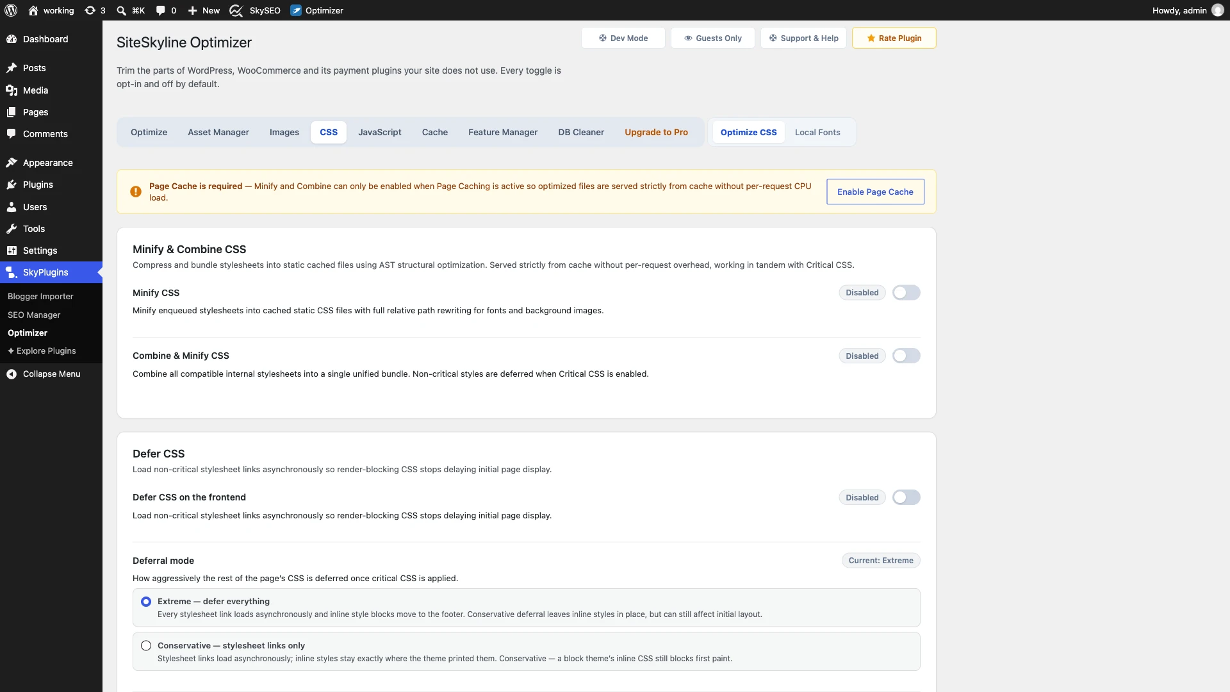Click the Collapse Menu arrow icon
Image resolution: width=1230 pixels, height=692 pixels.
(x=12, y=374)
